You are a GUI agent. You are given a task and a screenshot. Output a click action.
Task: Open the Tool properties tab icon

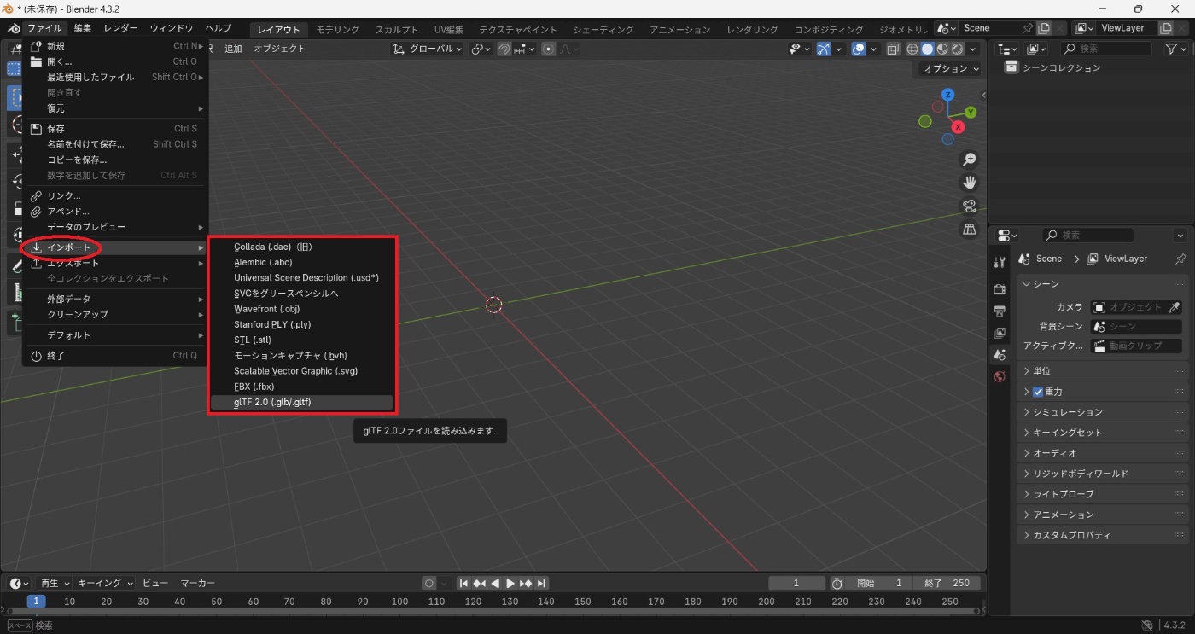[x=1000, y=263]
